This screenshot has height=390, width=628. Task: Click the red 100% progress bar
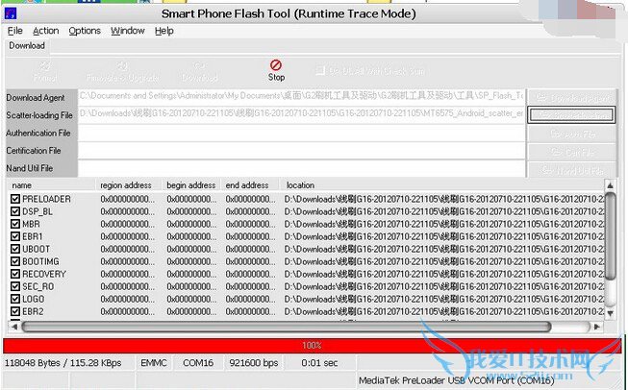pyautogui.click(x=312, y=345)
